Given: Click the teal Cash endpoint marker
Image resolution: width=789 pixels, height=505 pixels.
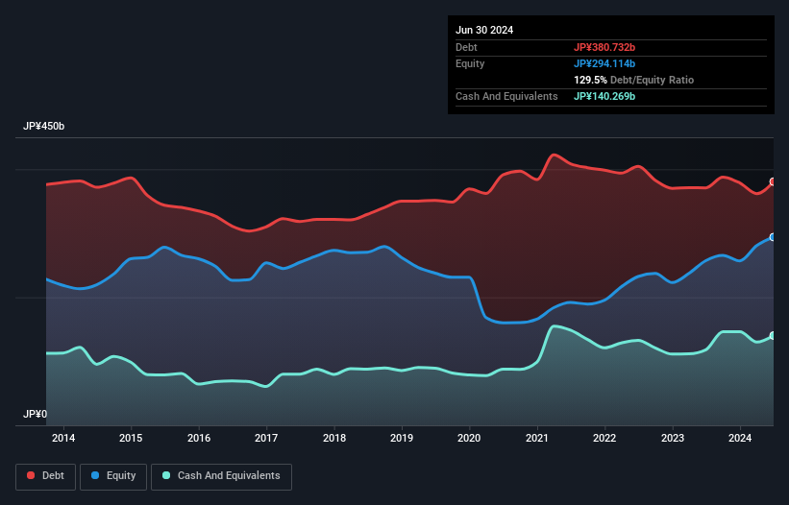Looking at the screenshot, I should click(x=773, y=336).
